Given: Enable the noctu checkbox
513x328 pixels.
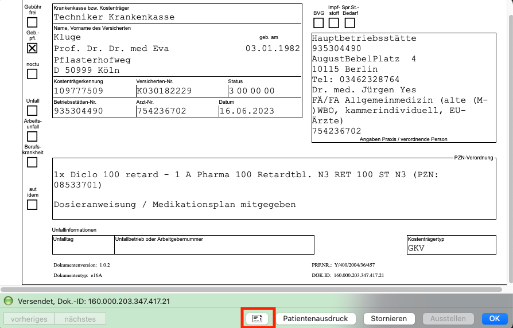Looking at the screenshot, I should pos(32,74).
